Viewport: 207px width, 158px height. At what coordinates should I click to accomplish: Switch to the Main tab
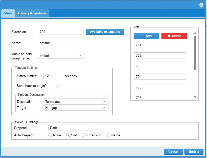(x=8, y=13)
